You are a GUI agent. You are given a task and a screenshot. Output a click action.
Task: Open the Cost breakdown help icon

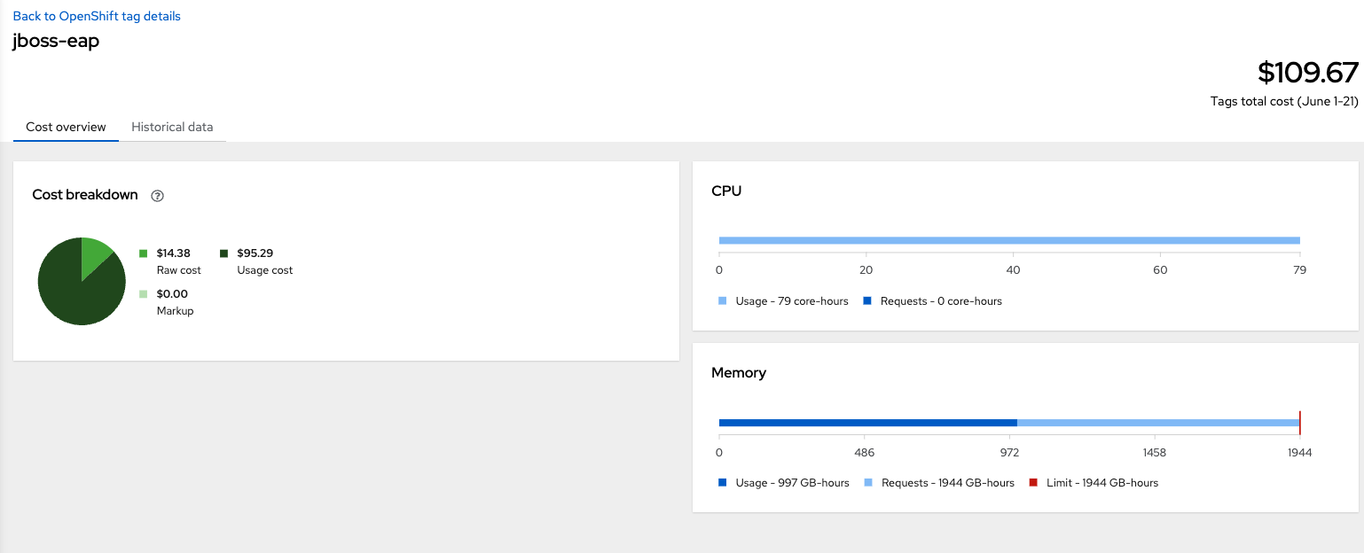[x=158, y=196]
